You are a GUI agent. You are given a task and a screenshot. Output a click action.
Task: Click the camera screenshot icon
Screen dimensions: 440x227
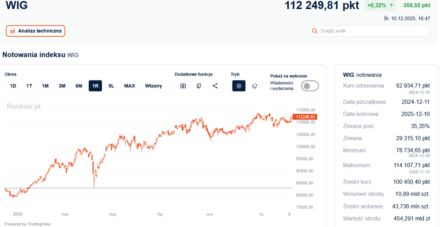[183, 86]
